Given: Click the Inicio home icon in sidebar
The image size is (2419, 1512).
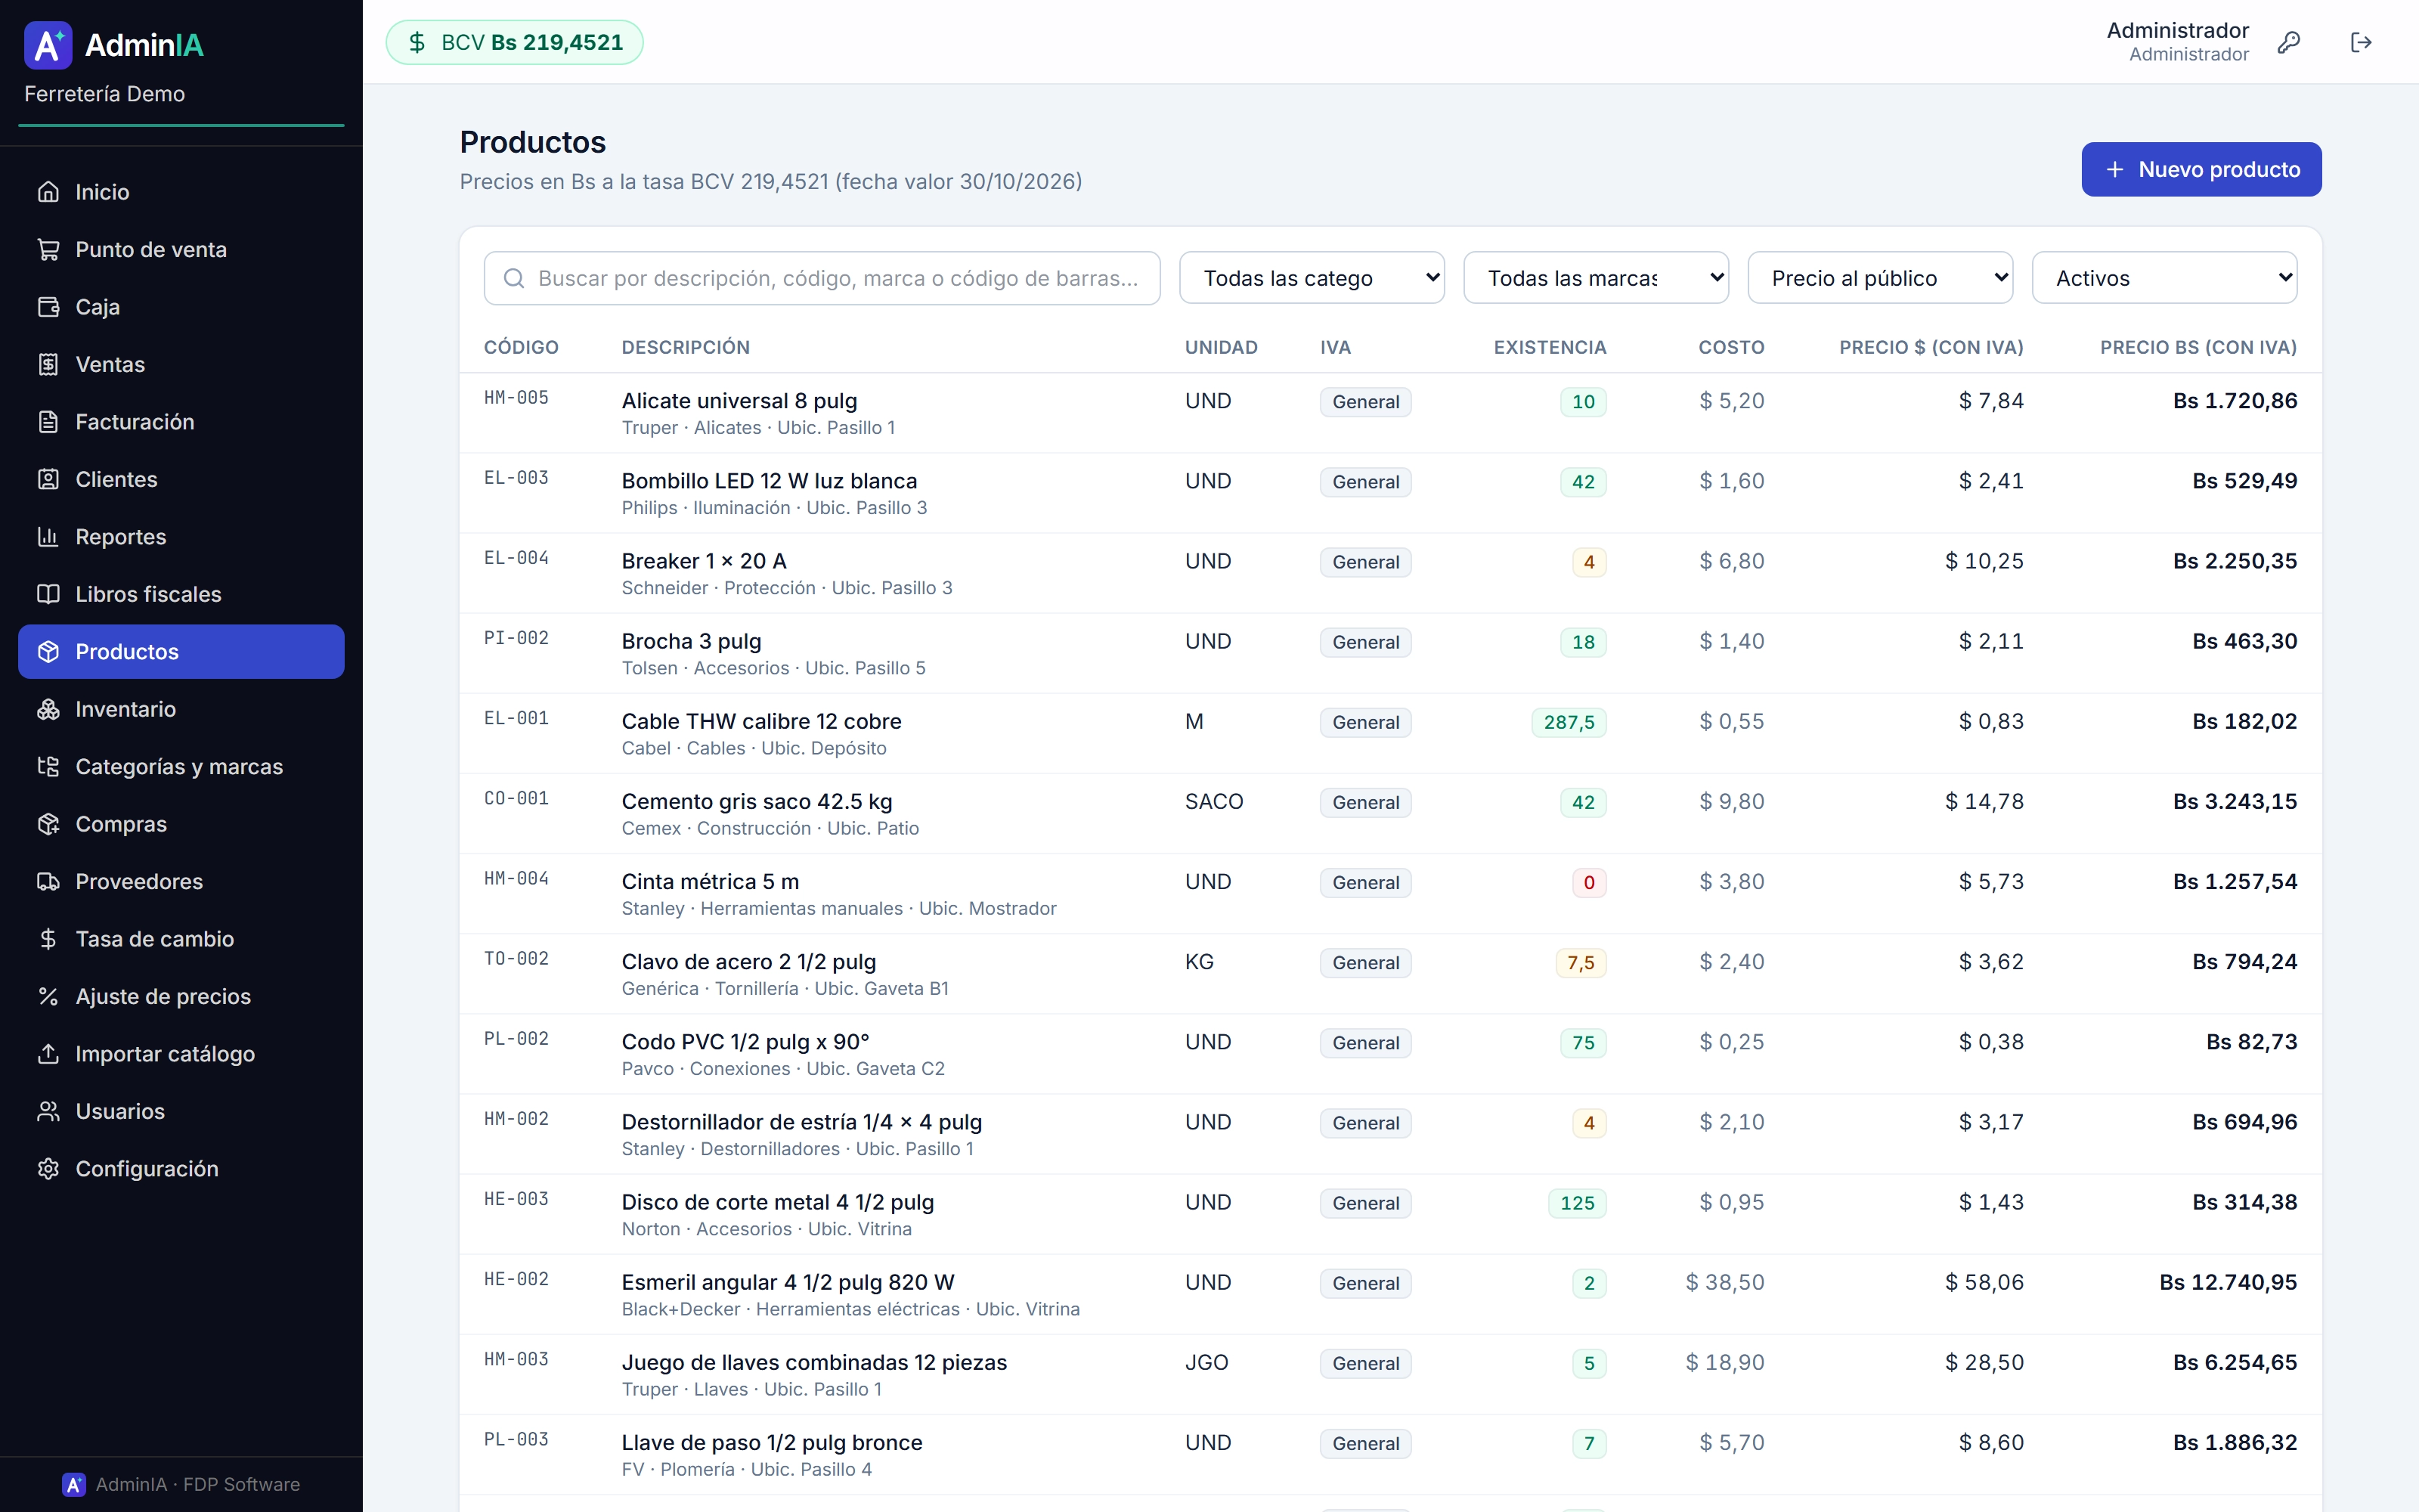Looking at the screenshot, I should click(48, 191).
